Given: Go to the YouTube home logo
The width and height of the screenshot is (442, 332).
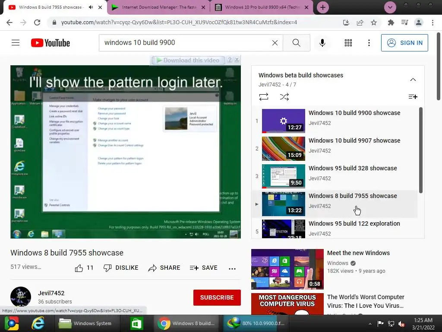Looking at the screenshot, I should [51, 43].
